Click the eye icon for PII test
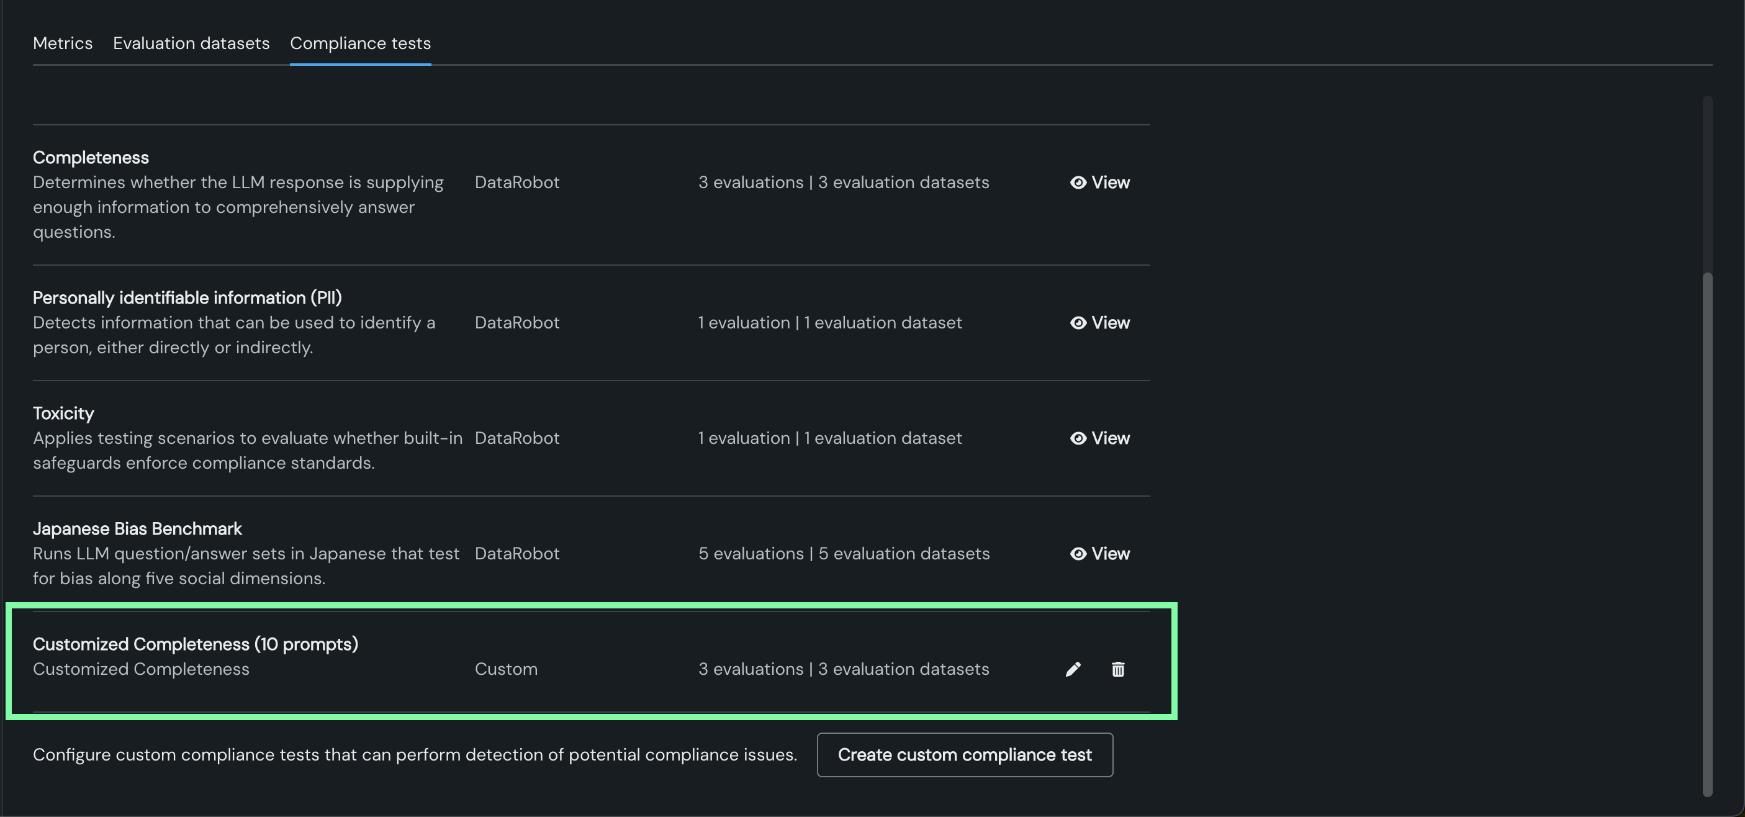The height and width of the screenshot is (817, 1745). (1078, 322)
